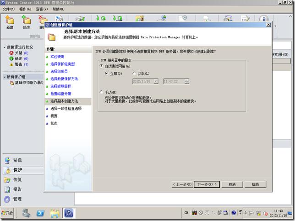Open Windows Explorer from the taskbar

click(x=55, y=213)
